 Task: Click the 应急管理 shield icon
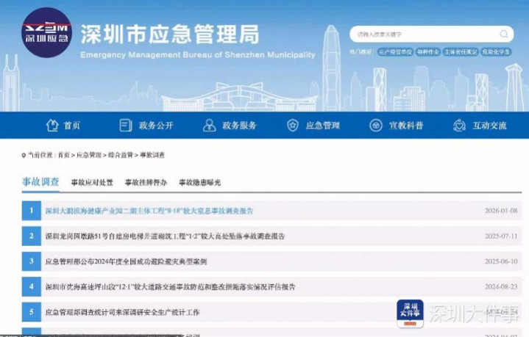(293, 126)
